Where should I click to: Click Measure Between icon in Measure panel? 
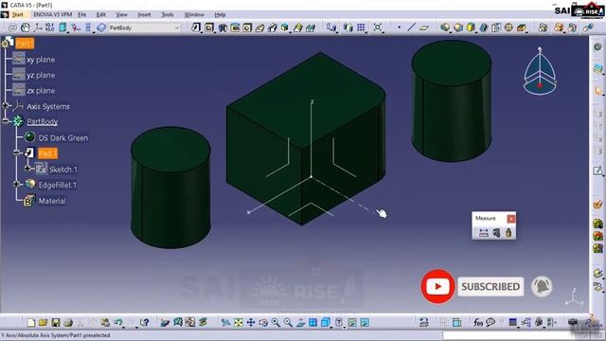click(484, 233)
